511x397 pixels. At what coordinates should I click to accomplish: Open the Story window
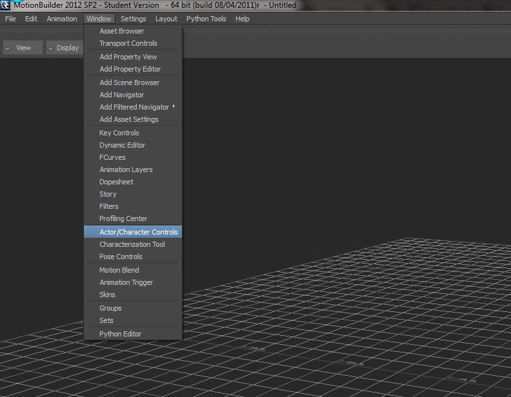click(133, 194)
